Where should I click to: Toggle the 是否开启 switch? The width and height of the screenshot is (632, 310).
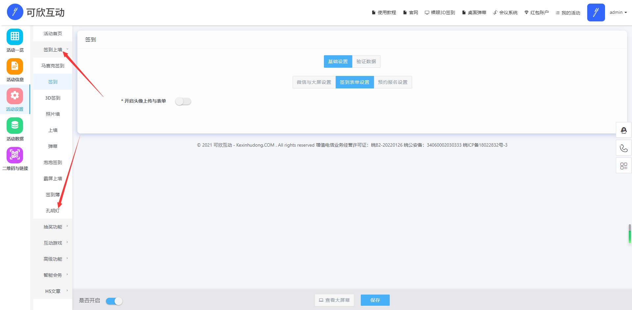(114, 301)
